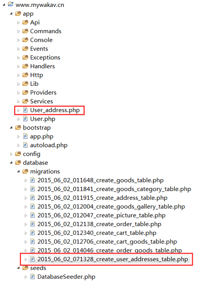Select 2015_06_02_012340_create_cart_table.php

click(97, 233)
